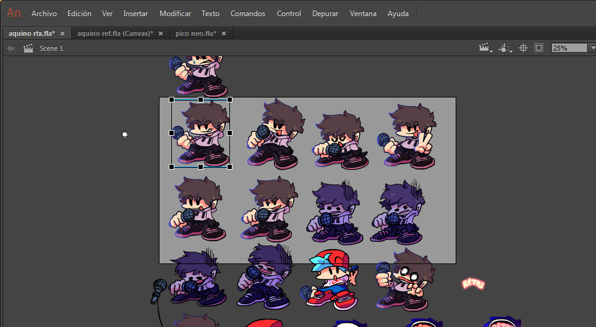Screen dimensions: 596x327
Task: Click the 25% zoom input field
Action: tap(569, 48)
